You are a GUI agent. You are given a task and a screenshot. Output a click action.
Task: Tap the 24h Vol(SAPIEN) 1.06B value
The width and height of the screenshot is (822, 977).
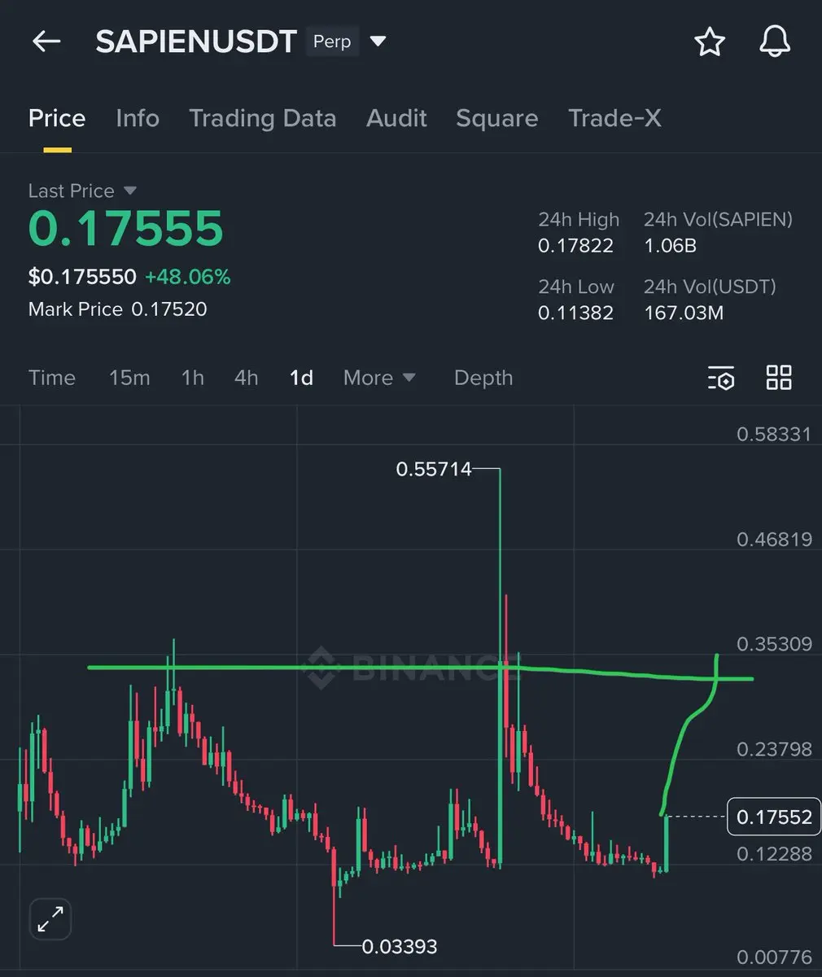(671, 246)
